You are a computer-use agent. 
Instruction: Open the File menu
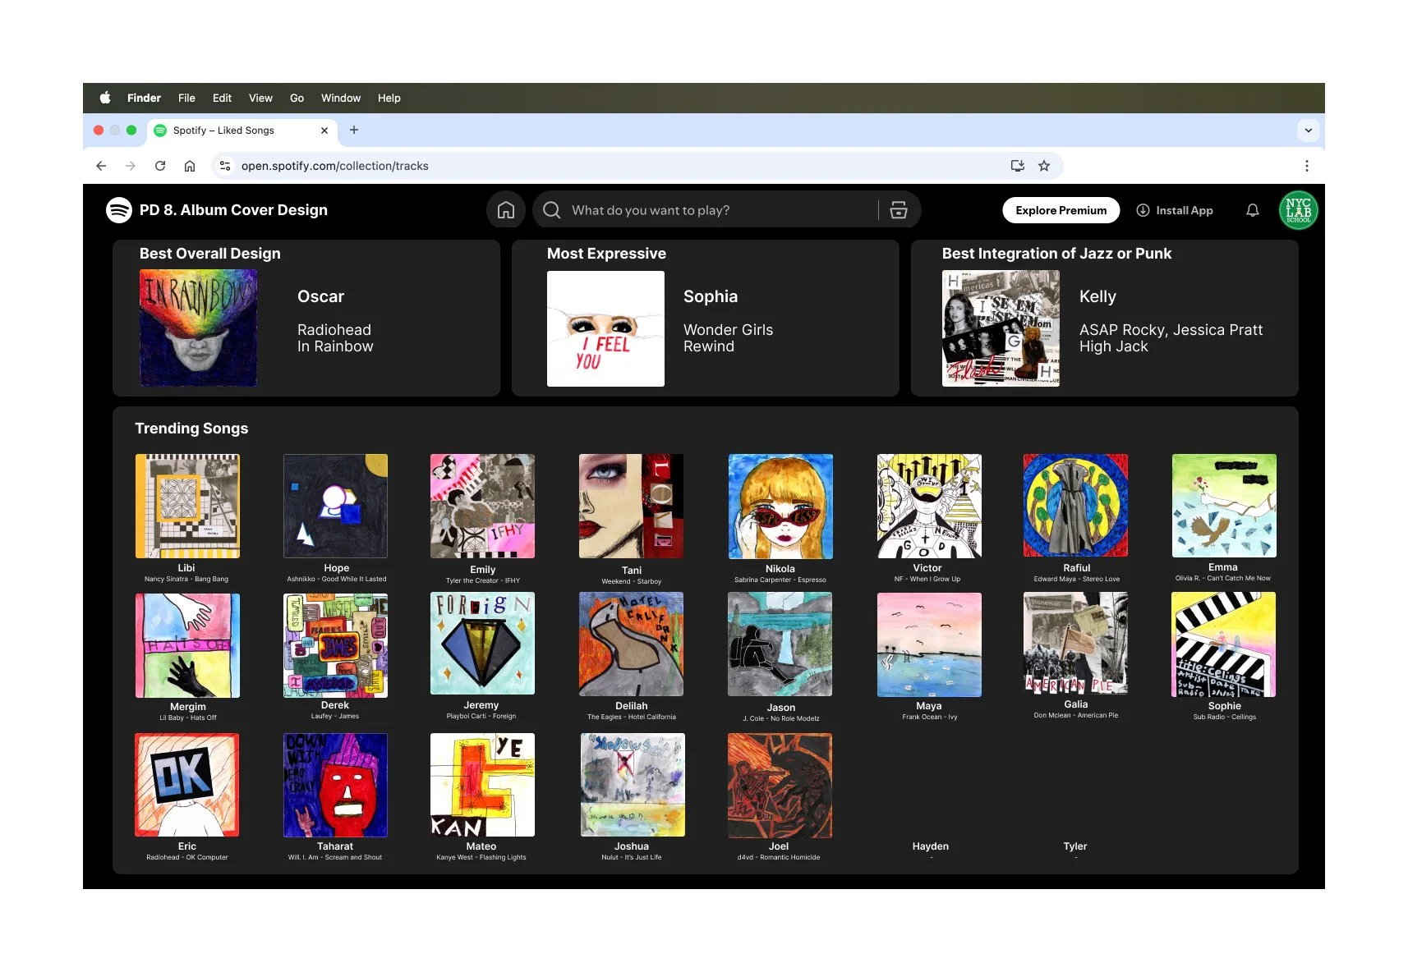point(186,98)
